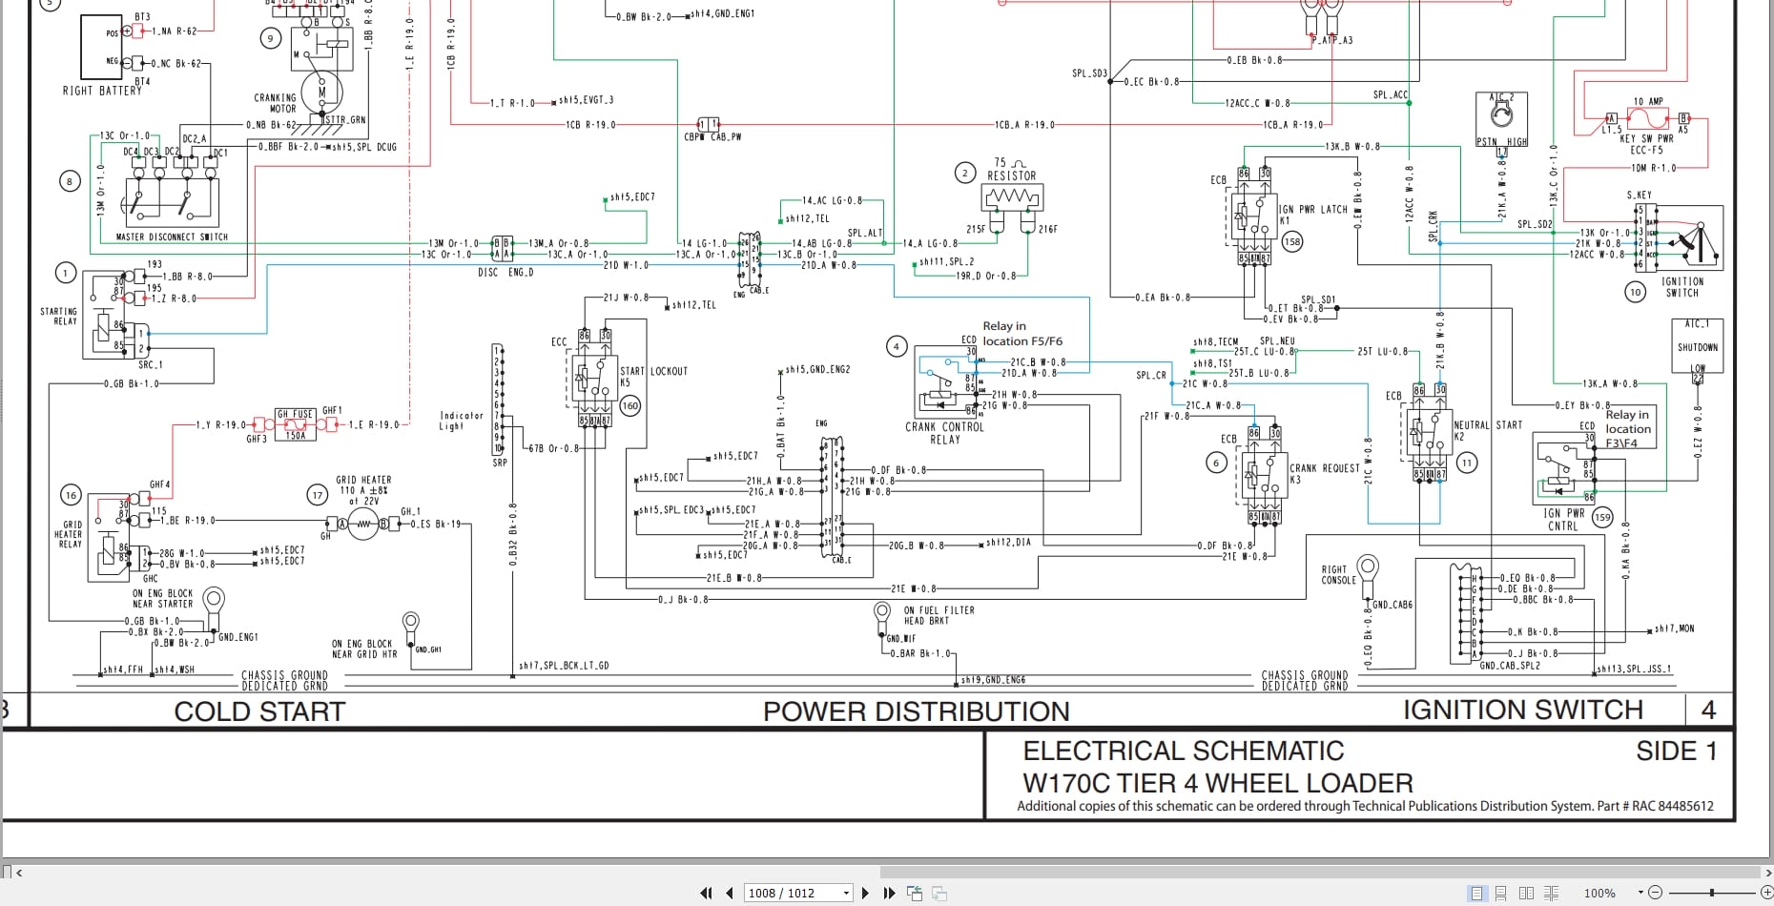This screenshot has height=906, width=1774.
Task: Click the 100% zoom level text
Action: tap(1599, 894)
